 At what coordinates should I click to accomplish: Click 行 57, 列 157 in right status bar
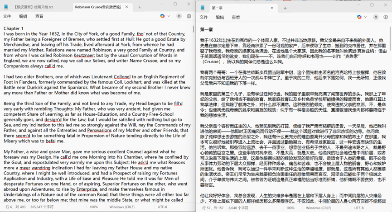213,208
